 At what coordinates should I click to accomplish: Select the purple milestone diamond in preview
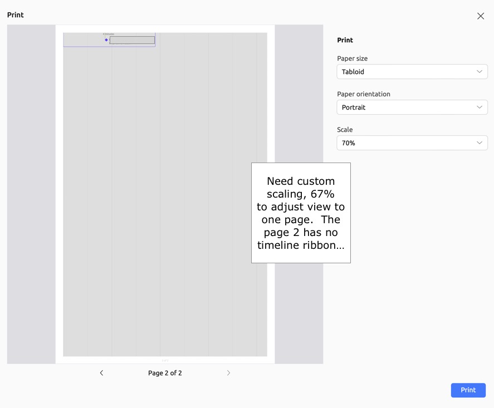[x=106, y=40]
